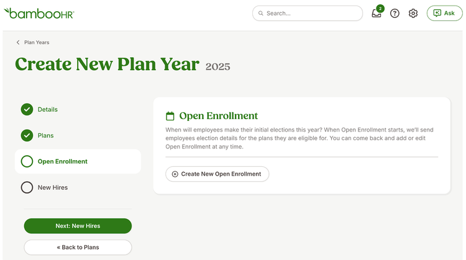The height and width of the screenshot is (260, 466).
Task: Click the green checkmark next to Details
Action: [x=27, y=109]
